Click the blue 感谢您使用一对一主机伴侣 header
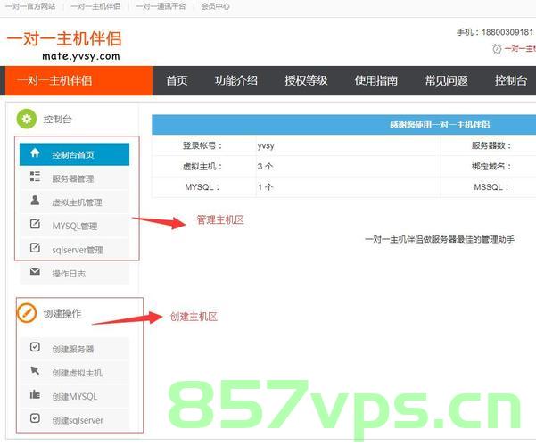This screenshot has width=536, height=446. pyautogui.click(x=344, y=125)
